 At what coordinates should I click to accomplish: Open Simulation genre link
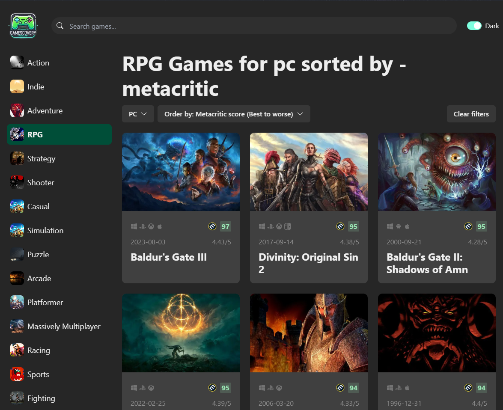[45, 230]
